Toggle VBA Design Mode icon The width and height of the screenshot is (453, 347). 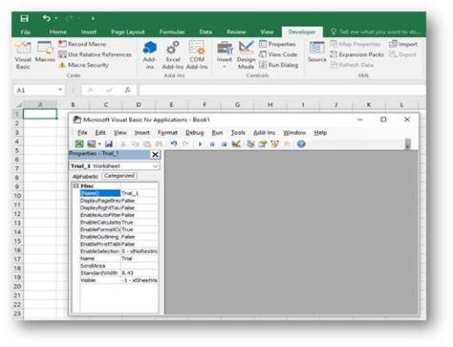click(x=236, y=144)
